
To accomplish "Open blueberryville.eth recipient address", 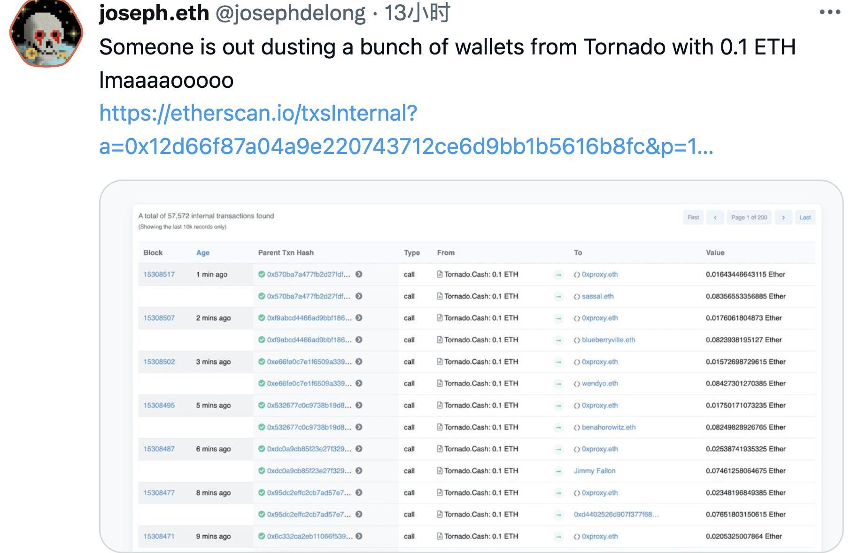I will pyautogui.click(x=608, y=340).
